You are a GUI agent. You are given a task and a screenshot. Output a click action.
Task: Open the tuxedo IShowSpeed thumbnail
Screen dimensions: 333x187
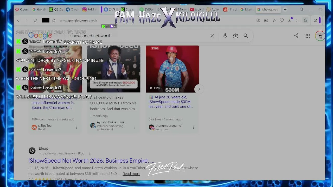pyautogui.click(x=114, y=69)
